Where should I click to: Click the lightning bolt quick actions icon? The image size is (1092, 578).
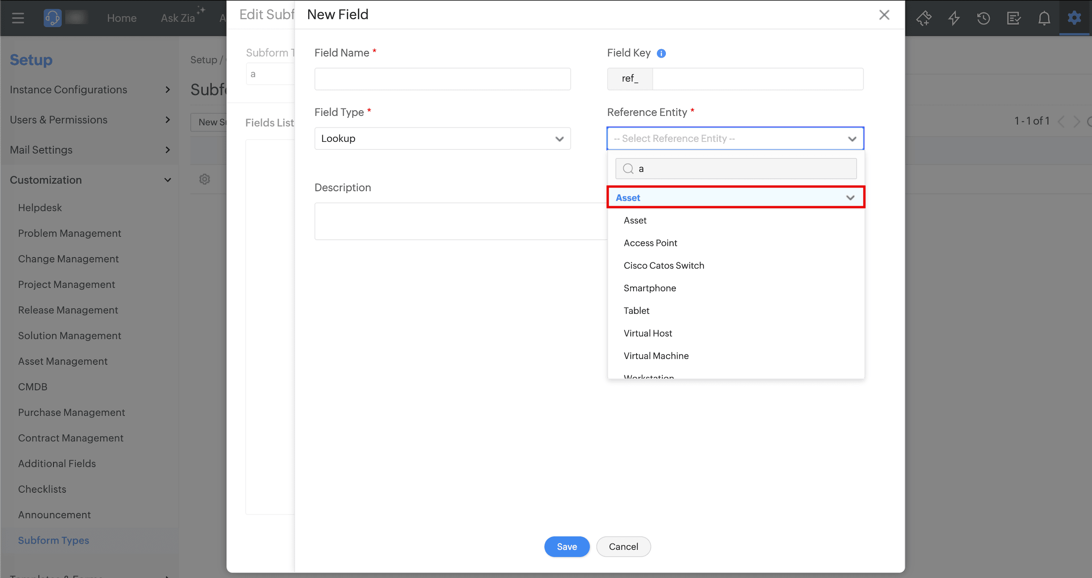coord(954,18)
